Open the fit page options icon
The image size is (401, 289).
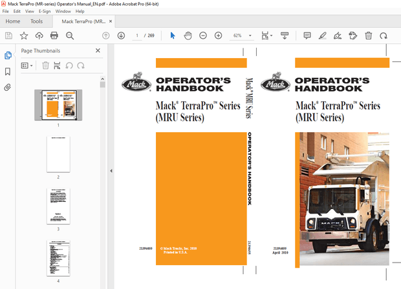click(x=266, y=35)
